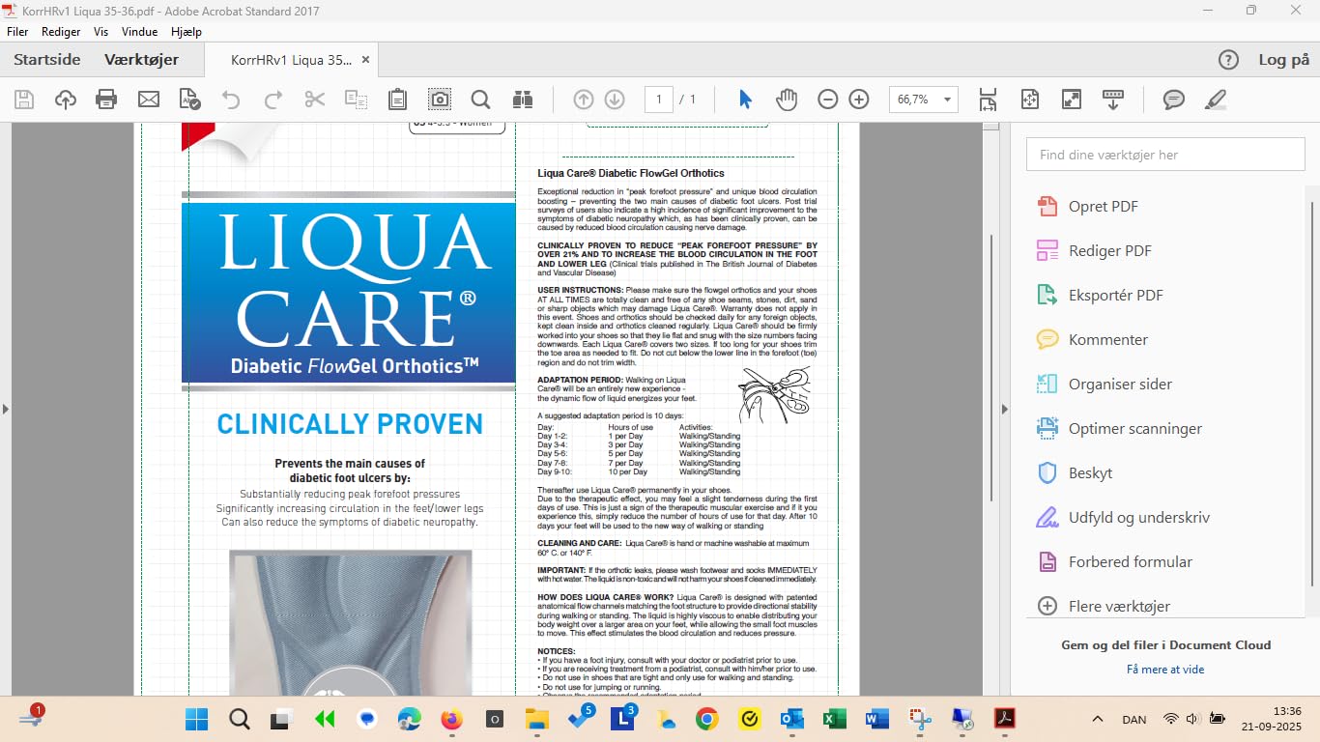Image resolution: width=1320 pixels, height=742 pixels.
Task: Open the Filer menu
Action: tap(17, 31)
